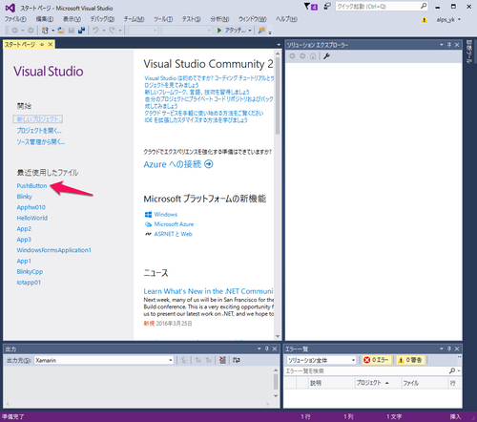Viewport: 477px width, 422px height.
Task: Click the new project link
Action: coord(38,119)
